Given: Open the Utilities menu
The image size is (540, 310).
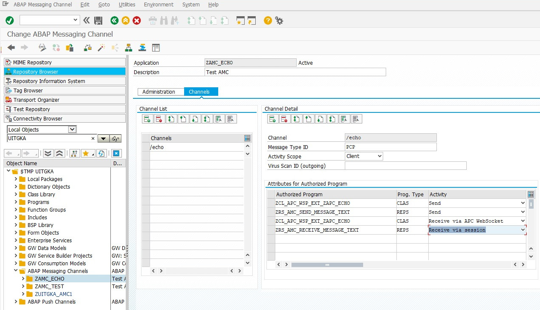Looking at the screenshot, I should (x=127, y=5).
